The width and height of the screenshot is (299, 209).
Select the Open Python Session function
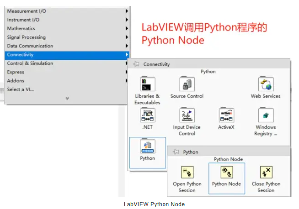click(187, 172)
